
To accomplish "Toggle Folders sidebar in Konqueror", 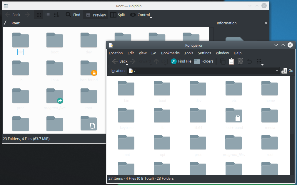I will 204,61.
